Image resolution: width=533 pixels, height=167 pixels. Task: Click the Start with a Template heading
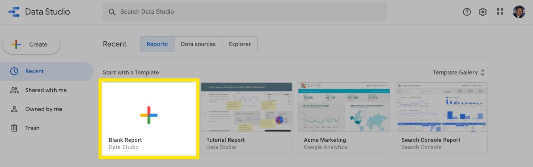(x=131, y=72)
